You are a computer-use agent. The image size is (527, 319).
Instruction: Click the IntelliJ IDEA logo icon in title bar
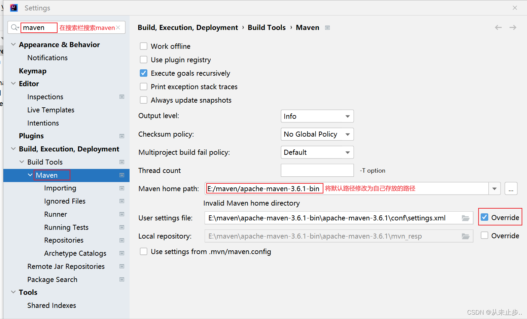pos(14,8)
